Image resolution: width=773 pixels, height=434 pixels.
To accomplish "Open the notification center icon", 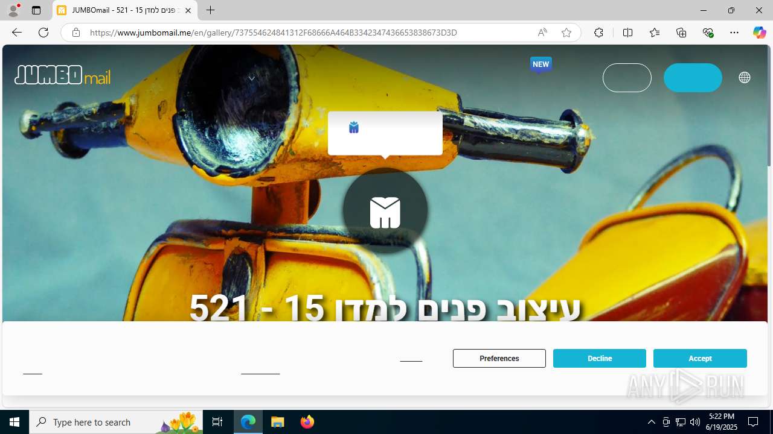I will pos(753,422).
